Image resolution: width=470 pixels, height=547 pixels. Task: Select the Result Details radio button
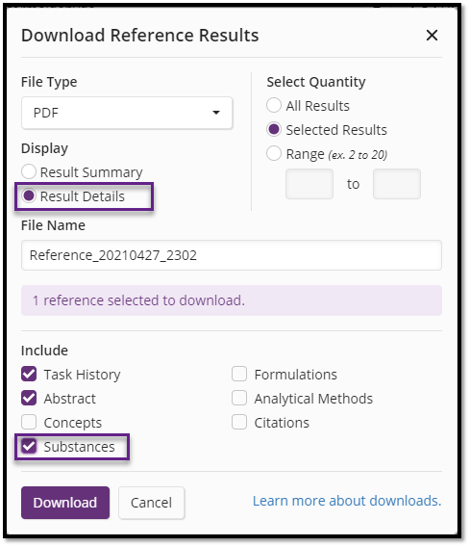pos(29,195)
